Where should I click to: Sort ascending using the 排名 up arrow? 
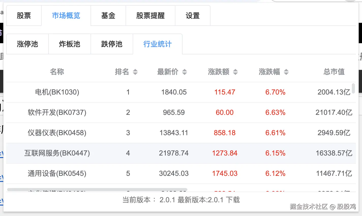coord(136,70)
